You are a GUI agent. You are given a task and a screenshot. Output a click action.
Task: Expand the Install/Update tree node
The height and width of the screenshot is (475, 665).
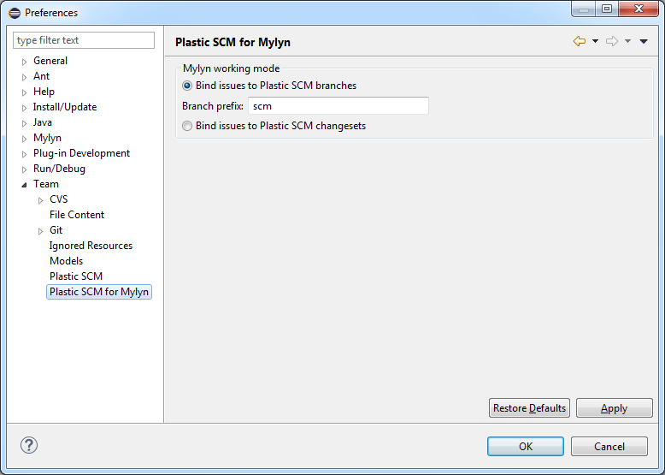[24, 108]
